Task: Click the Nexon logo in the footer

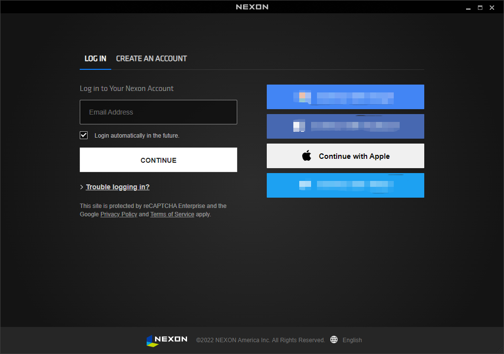Action: point(167,340)
